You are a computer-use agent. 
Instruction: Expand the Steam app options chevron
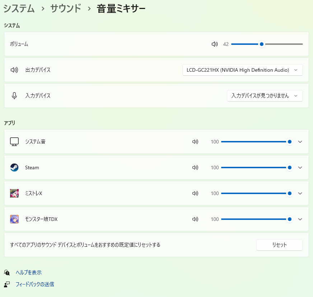pos(300,168)
